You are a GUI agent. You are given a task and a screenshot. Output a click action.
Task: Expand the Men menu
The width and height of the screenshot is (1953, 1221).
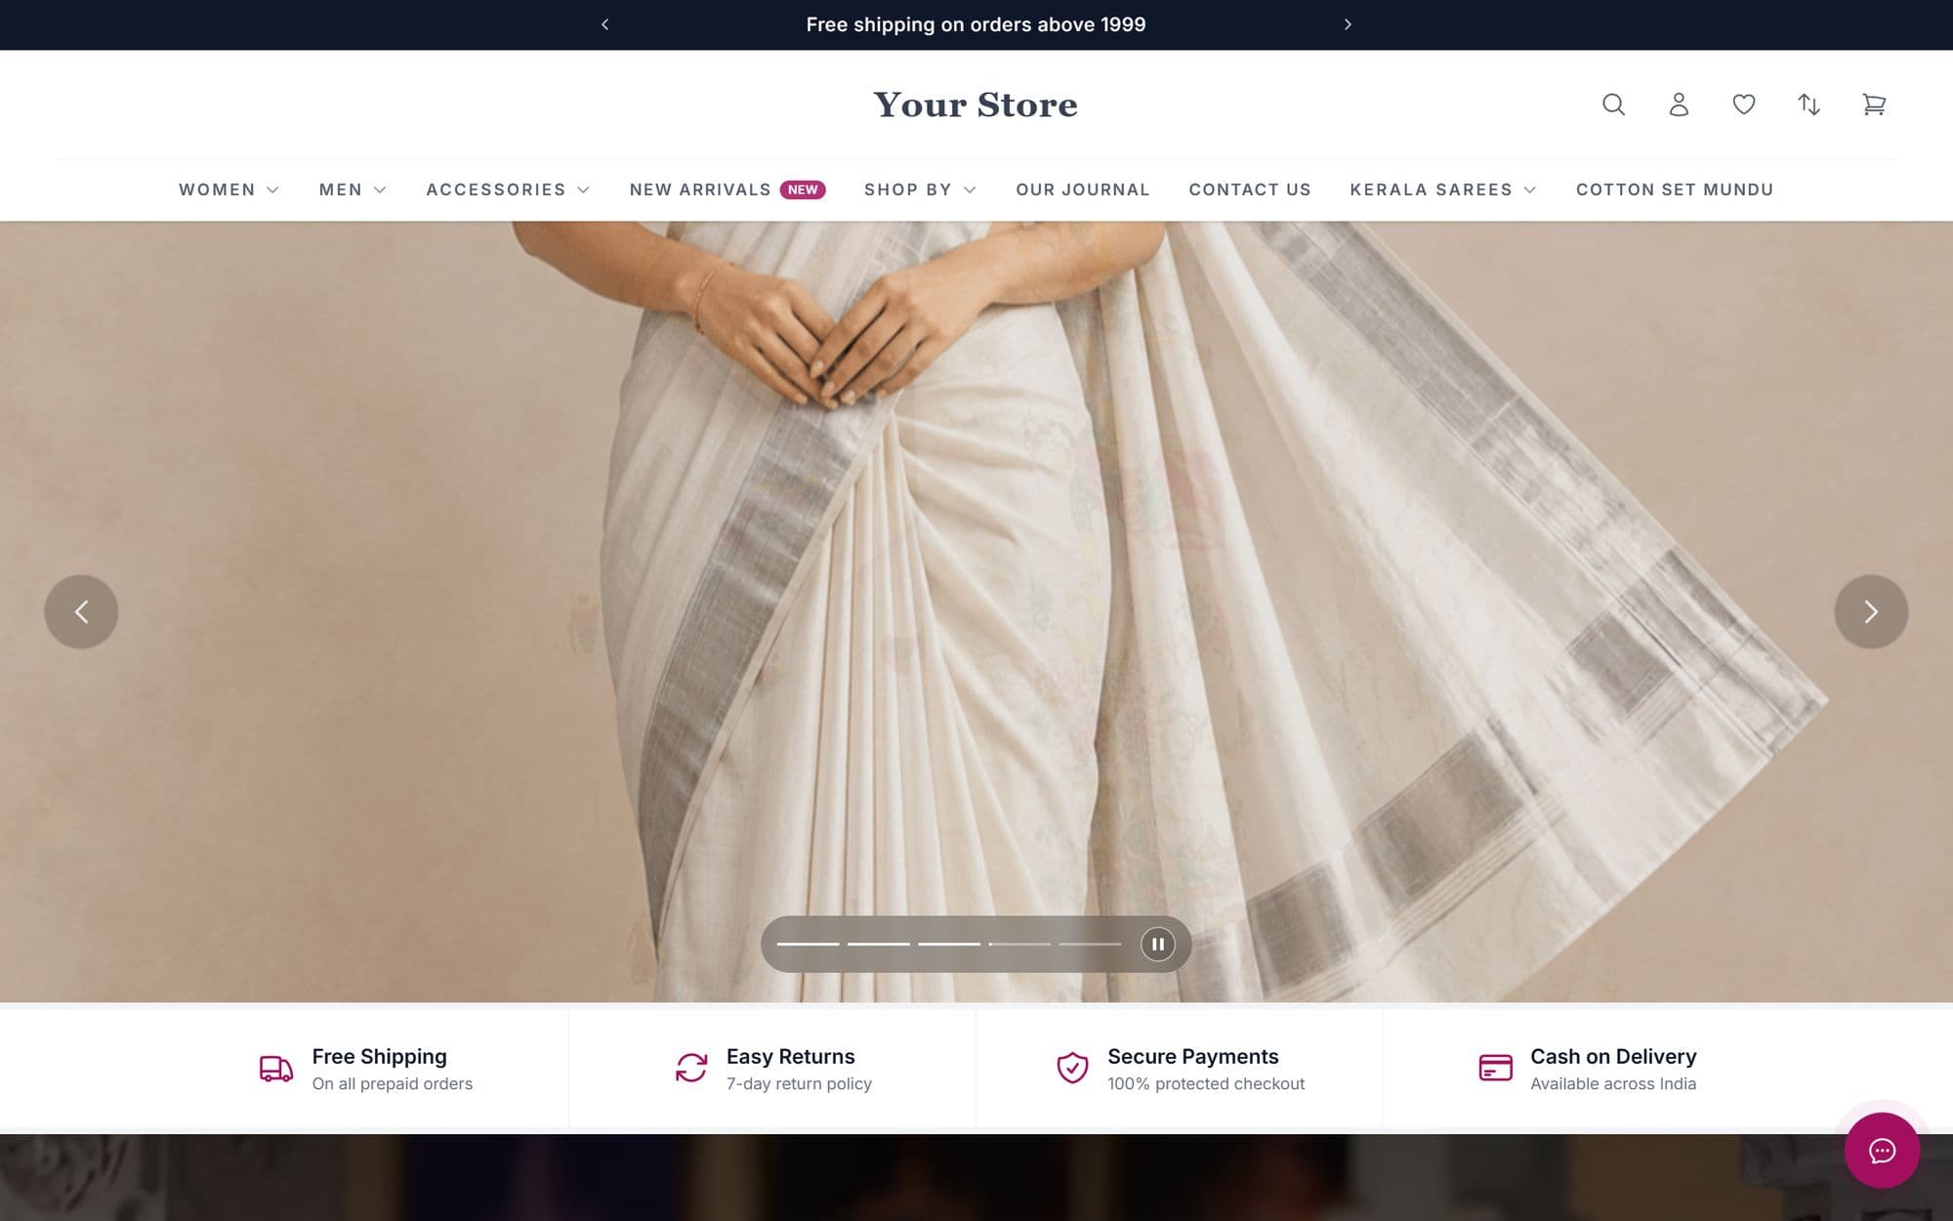pyautogui.click(x=353, y=189)
